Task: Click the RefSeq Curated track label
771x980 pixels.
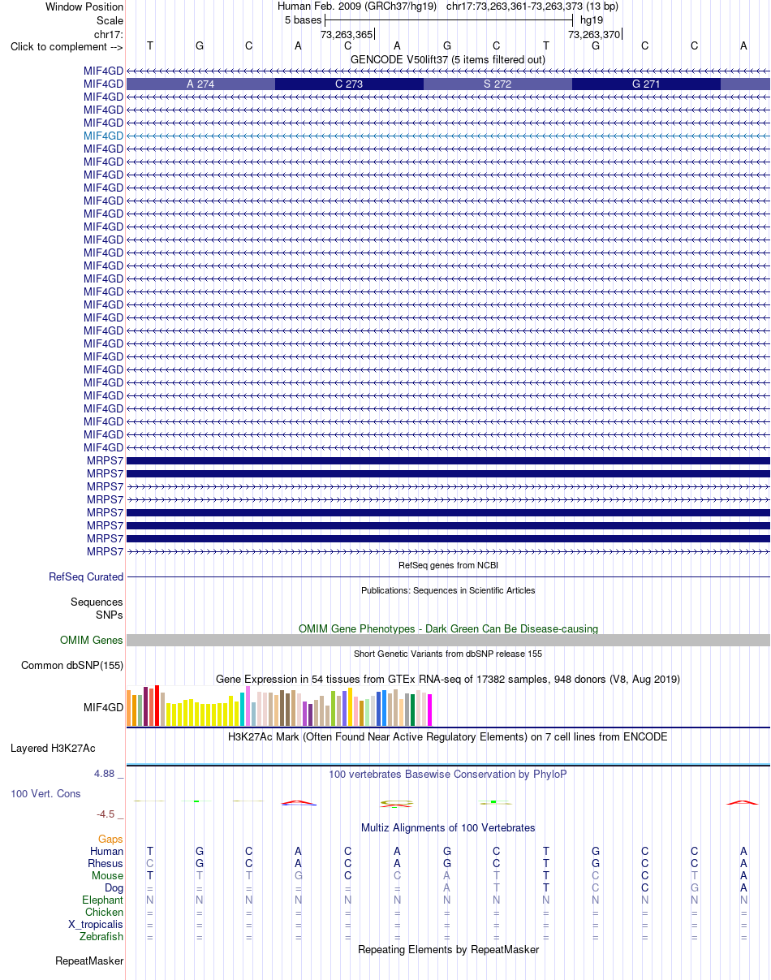Action: [86, 576]
